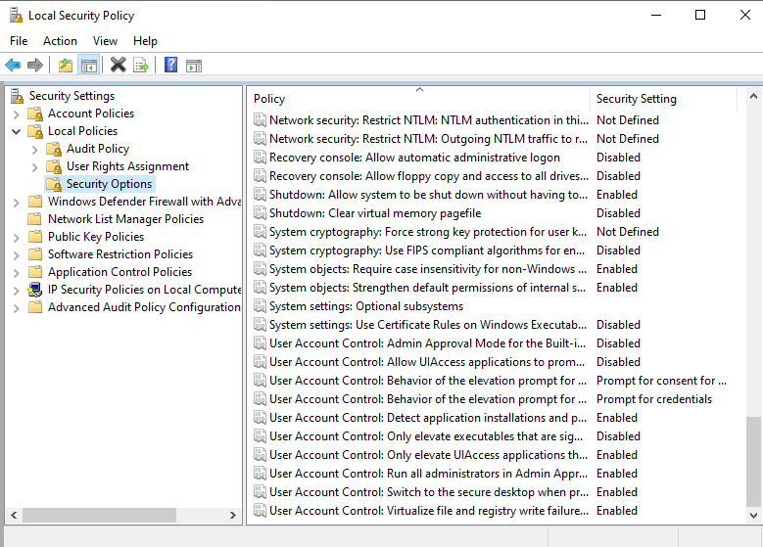Viewport: 763px width, 547px height.
Task: Click the icon beside System settings: Optional subsystems
Action: 260,306
